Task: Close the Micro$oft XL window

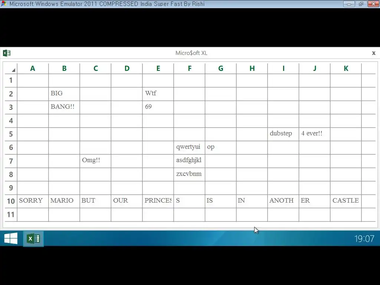Action: tap(373, 53)
